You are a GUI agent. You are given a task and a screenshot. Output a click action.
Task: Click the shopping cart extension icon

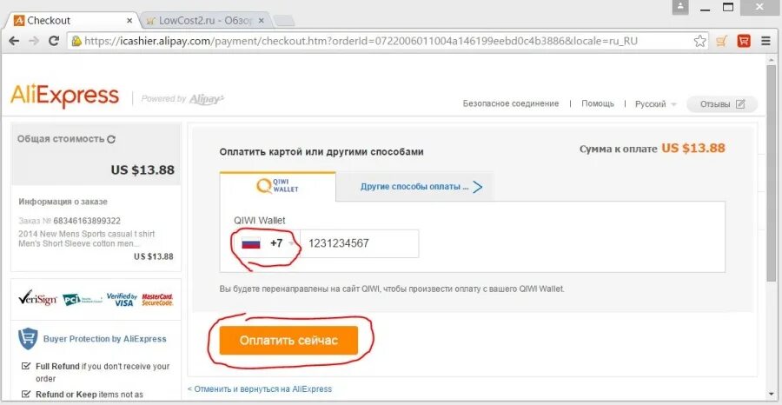(721, 41)
